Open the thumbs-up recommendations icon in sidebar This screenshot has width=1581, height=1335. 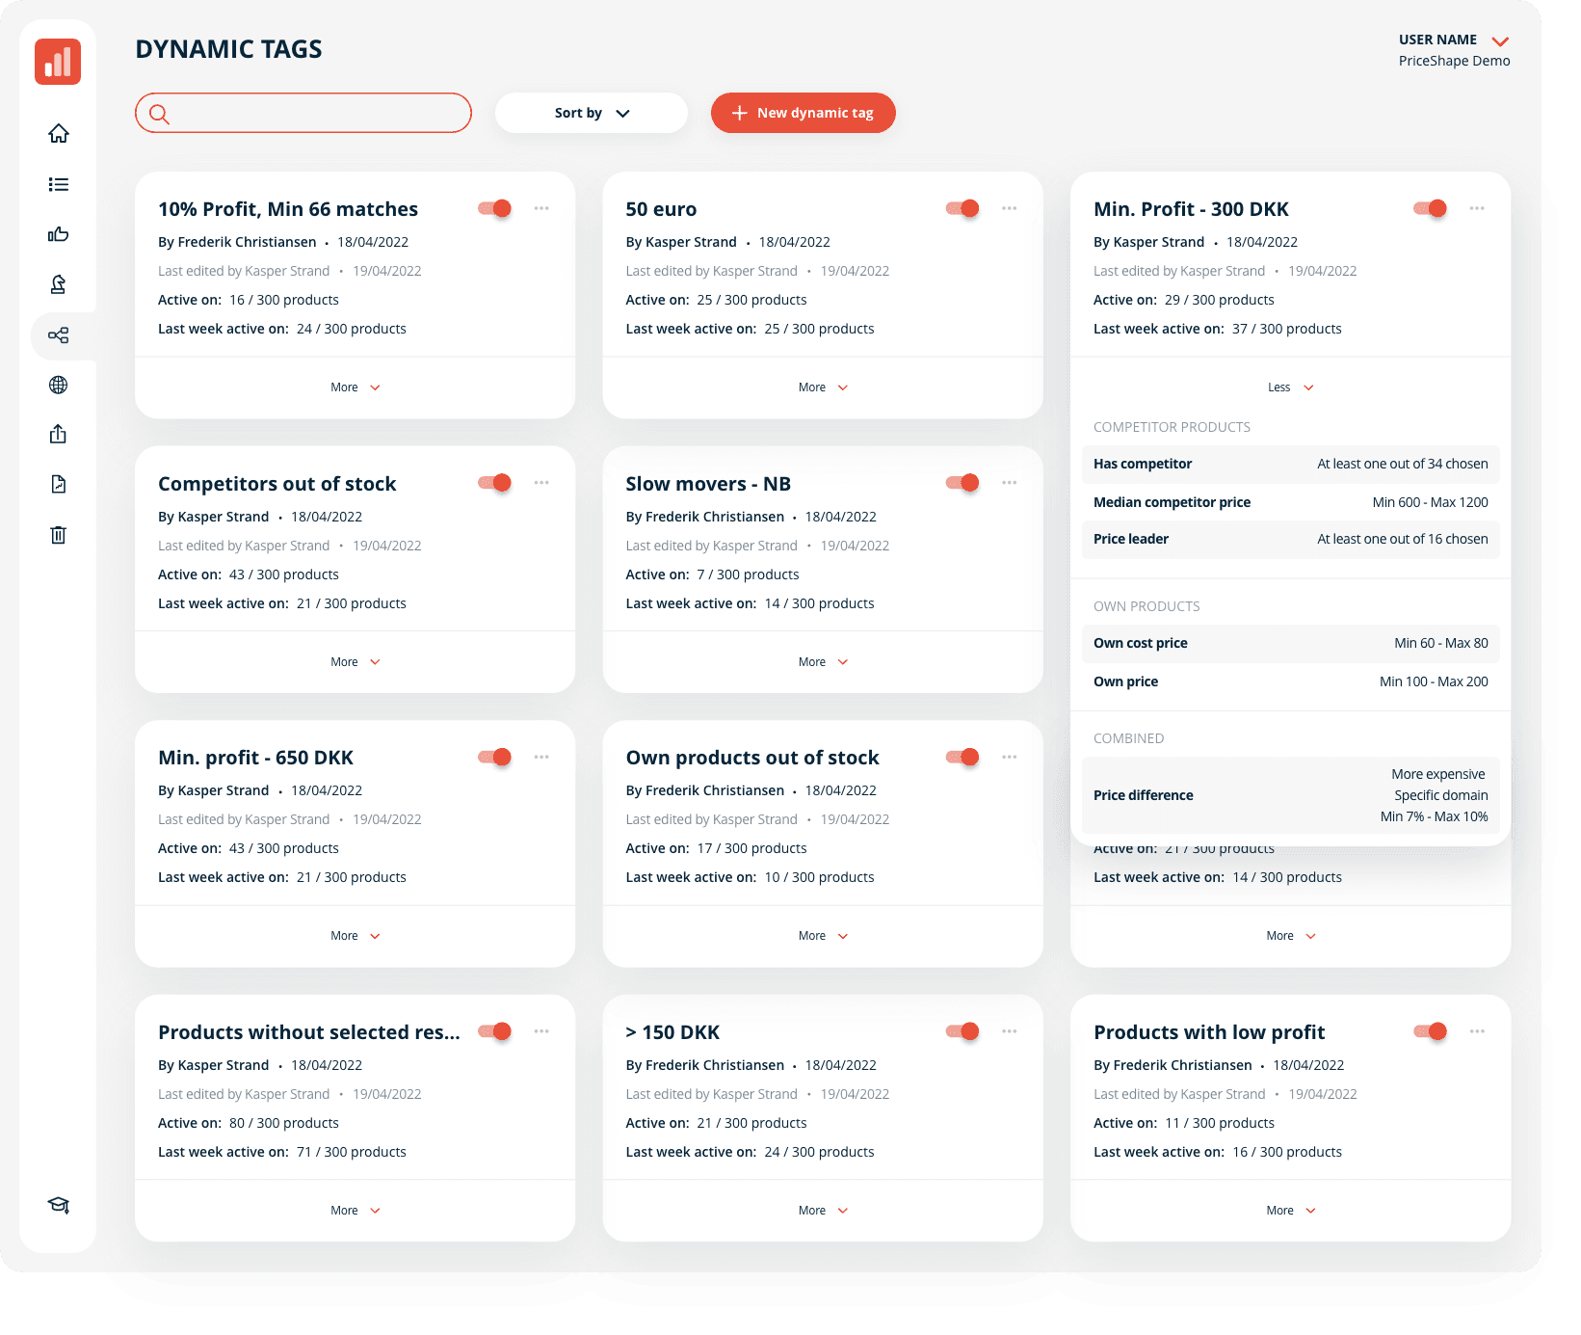(59, 234)
